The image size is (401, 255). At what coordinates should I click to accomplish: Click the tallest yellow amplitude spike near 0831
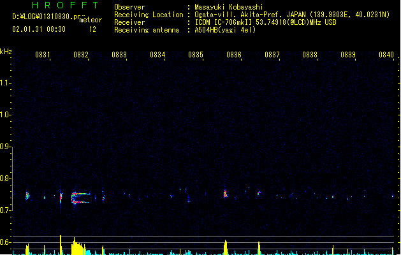click(61, 245)
